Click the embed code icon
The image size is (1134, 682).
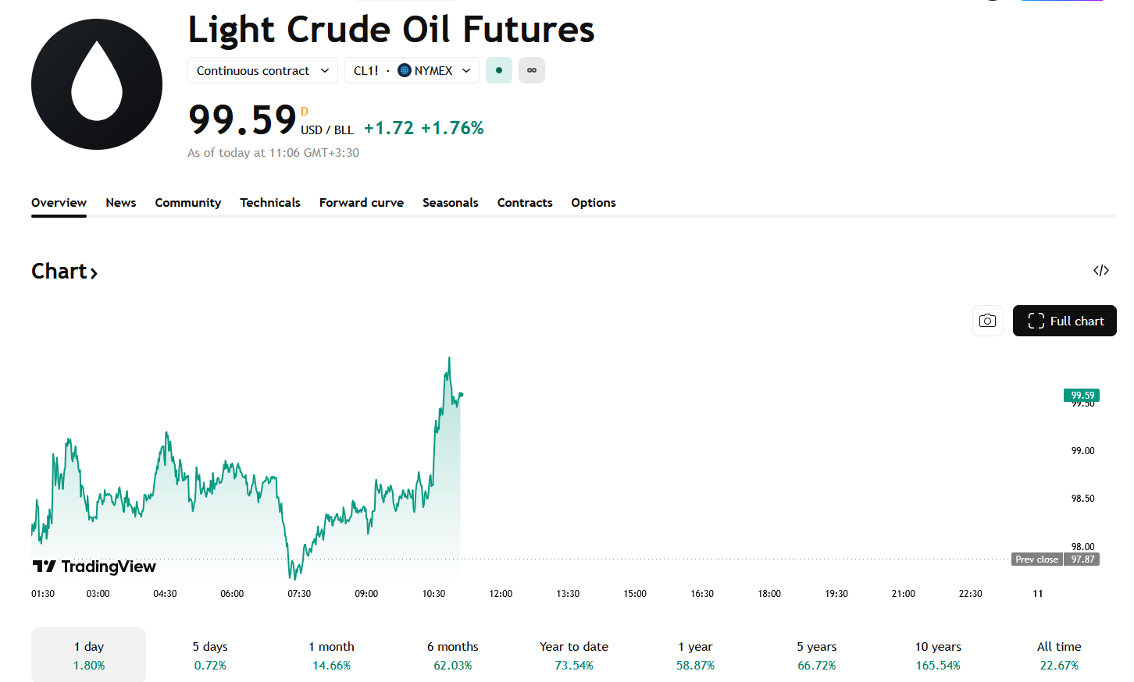click(1100, 271)
